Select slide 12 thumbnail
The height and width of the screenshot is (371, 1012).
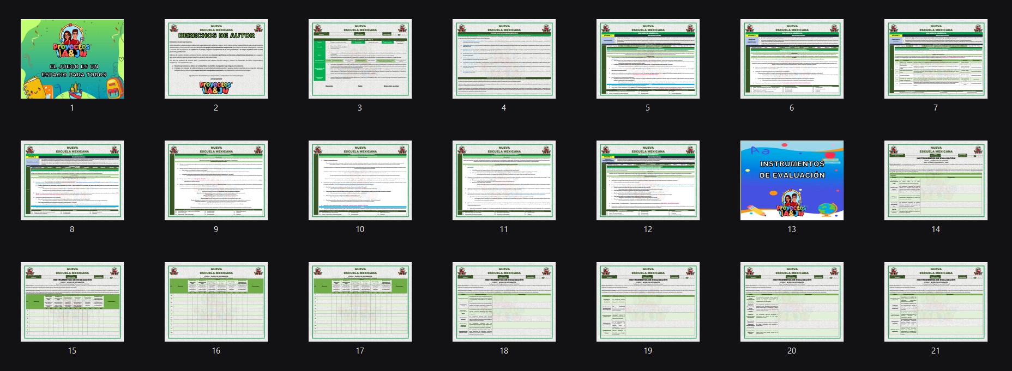[648, 180]
